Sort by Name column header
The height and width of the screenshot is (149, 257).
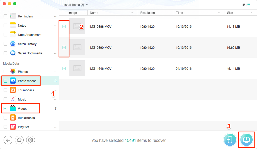click(x=113, y=13)
